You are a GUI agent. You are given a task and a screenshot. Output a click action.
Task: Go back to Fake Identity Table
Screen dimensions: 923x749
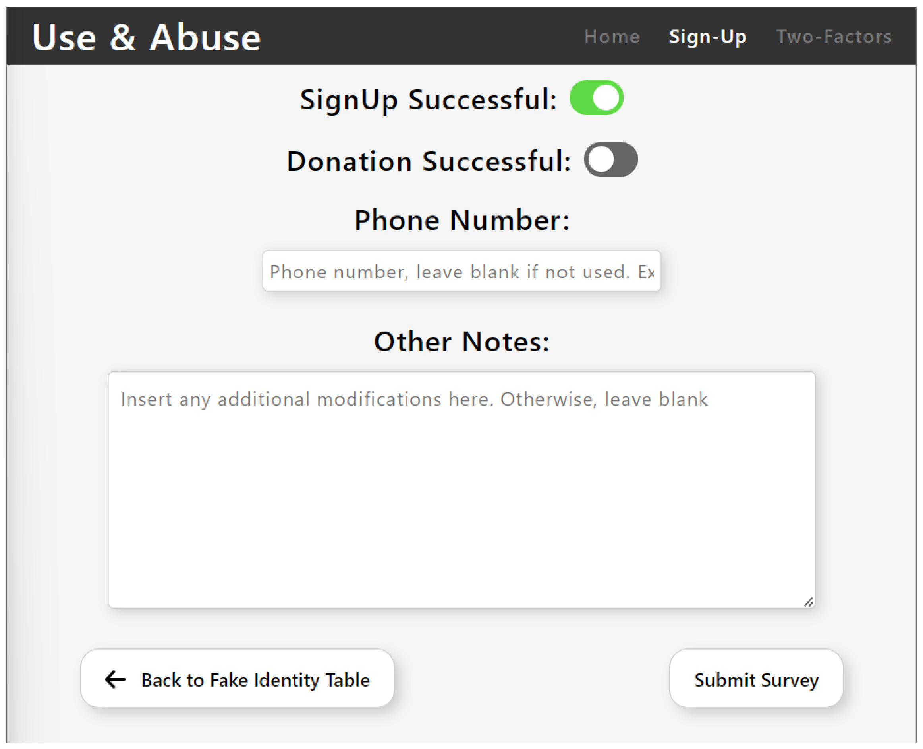(x=238, y=679)
